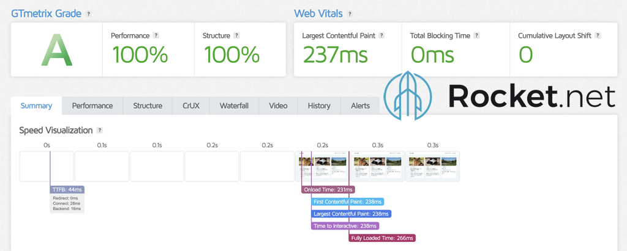The width and height of the screenshot is (627, 251).
Task: Open Total Blocking Time help icon
Action: 476,35
